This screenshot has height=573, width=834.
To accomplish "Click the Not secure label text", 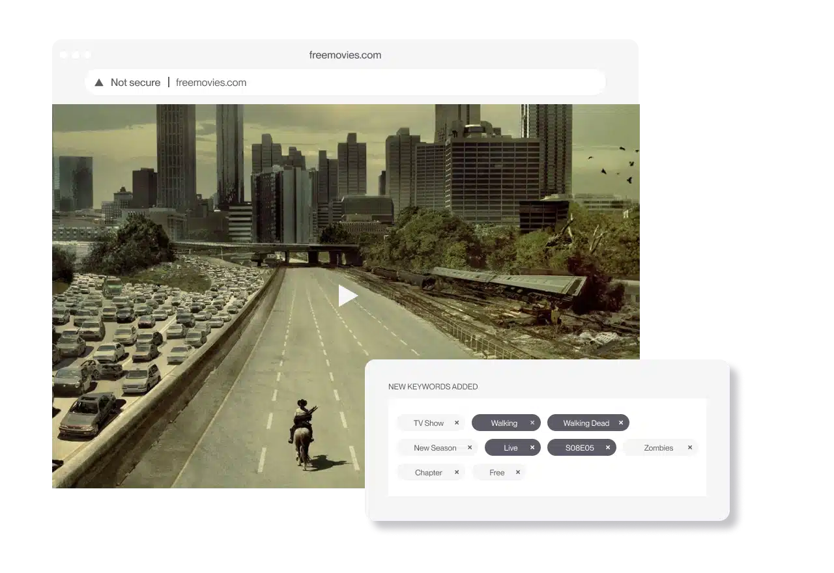I will click(136, 83).
